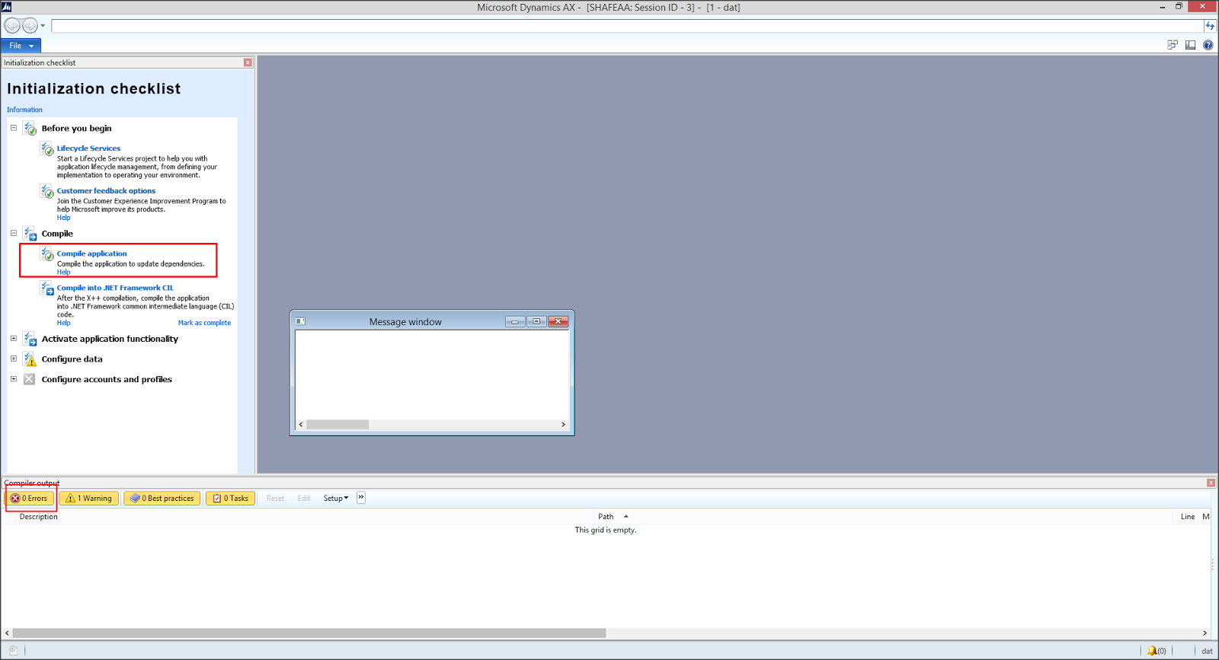Screen dimensions: 1219x660
Task: Toggle the 0 Tasks filter
Action: point(230,499)
